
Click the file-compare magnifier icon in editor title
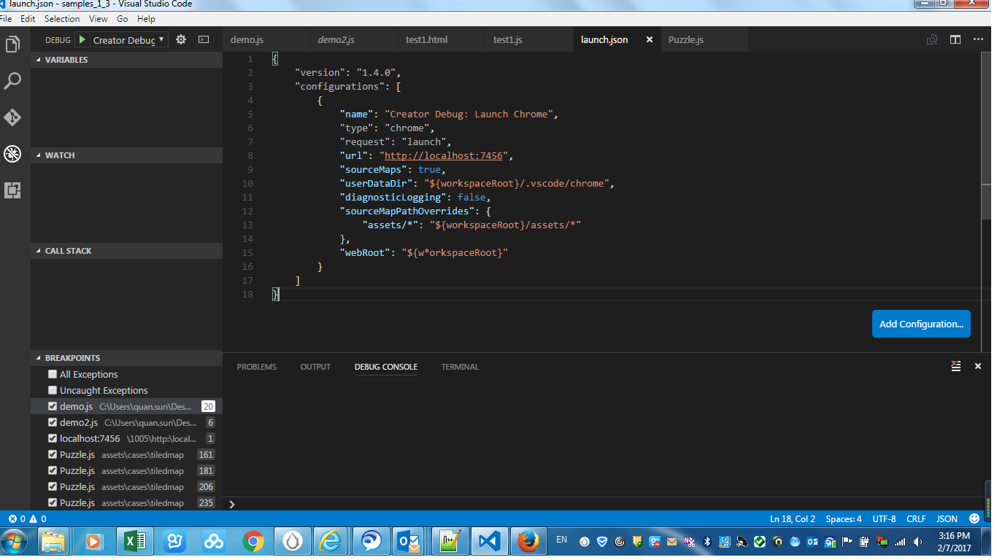click(x=932, y=40)
